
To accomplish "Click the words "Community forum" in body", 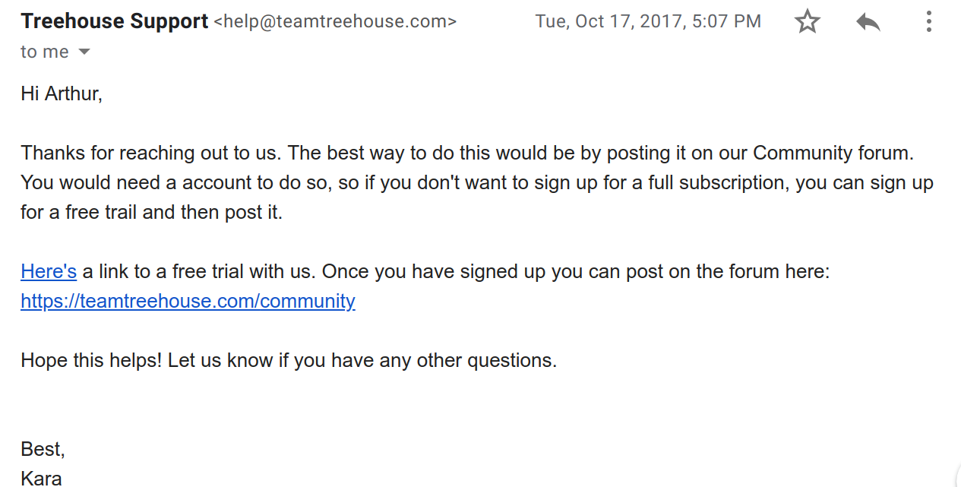I will point(831,153).
